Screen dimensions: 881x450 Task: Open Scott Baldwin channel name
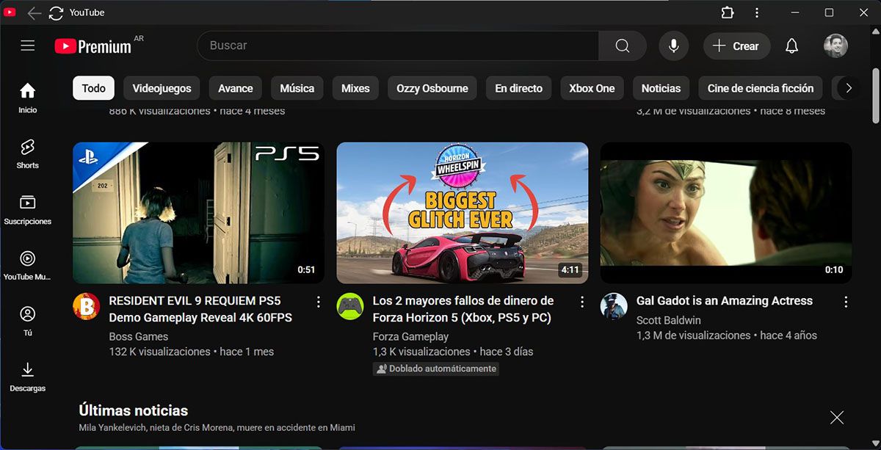(x=669, y=320)
